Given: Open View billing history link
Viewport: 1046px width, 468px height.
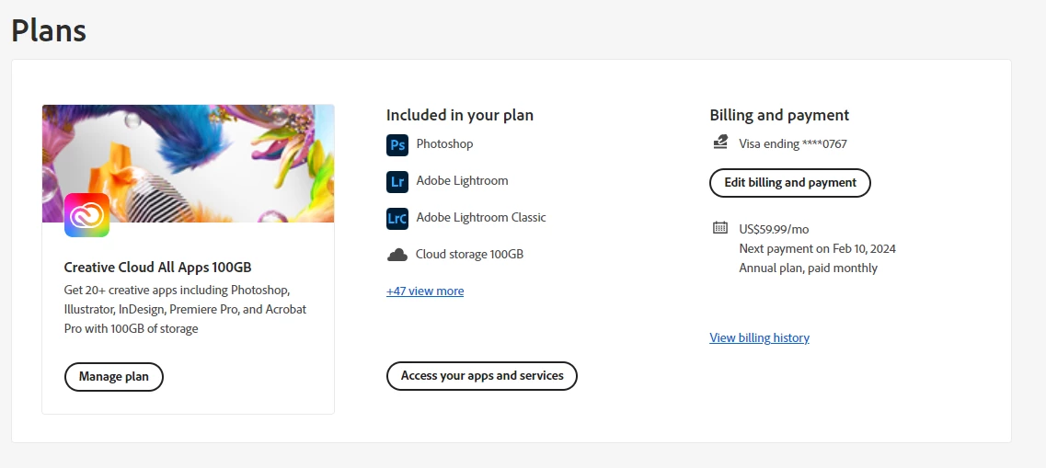Looking at the screenshot, I should click(759, 338).
